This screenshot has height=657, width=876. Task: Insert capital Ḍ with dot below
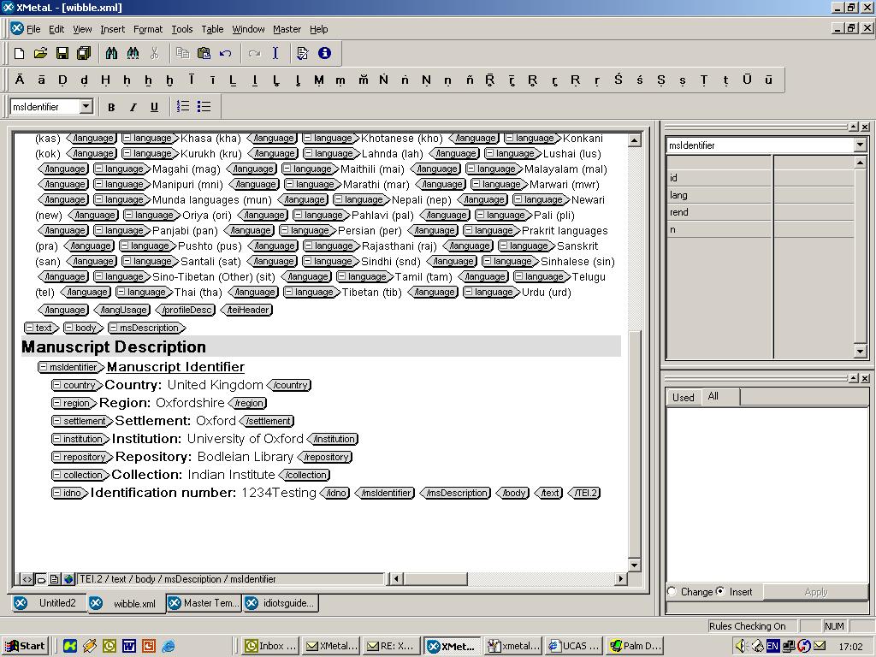point(62,80)
